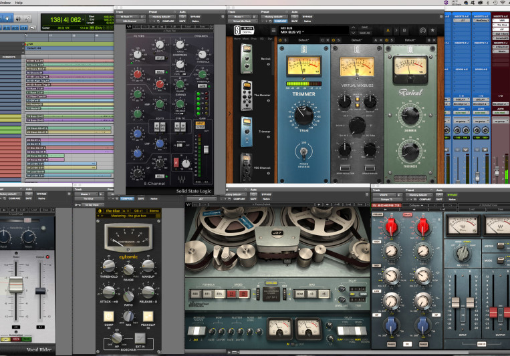Click the SSL E-Channel output fader handle
Screen dimensions: 510x356
[206, 149]
